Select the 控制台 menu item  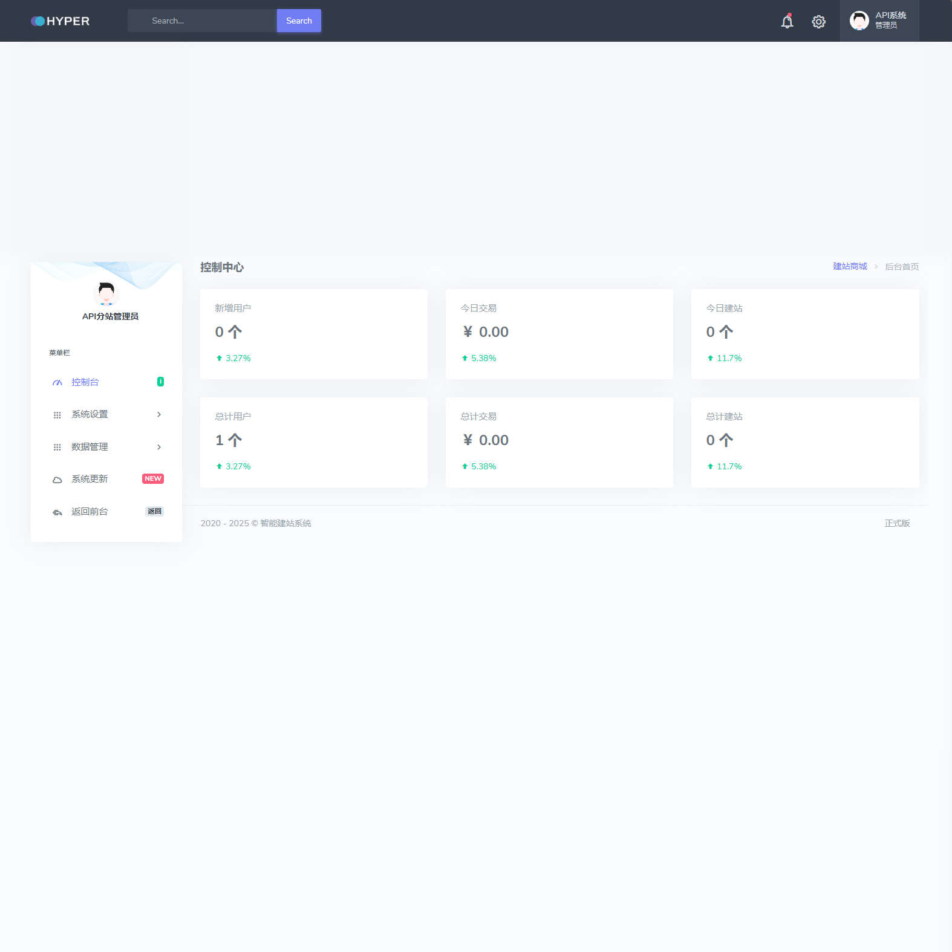[106, 382]
